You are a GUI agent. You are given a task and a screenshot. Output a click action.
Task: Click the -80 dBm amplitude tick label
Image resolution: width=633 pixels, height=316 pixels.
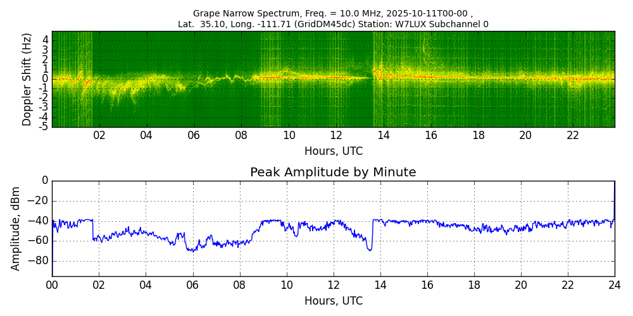(x=41, y=261)
